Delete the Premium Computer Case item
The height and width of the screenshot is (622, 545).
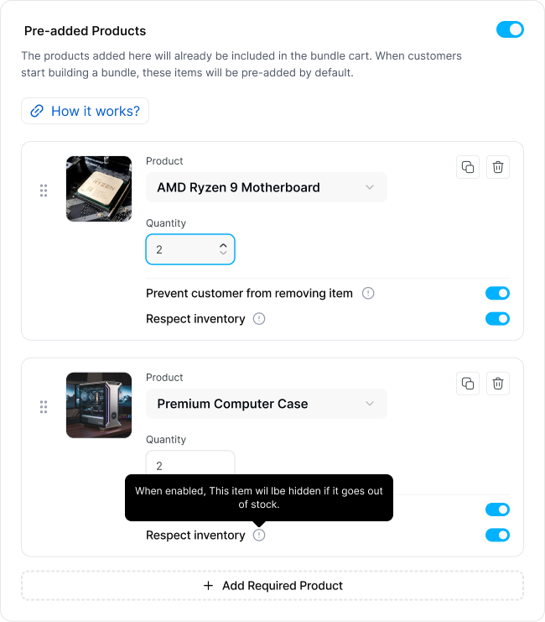tap(498, 384)
